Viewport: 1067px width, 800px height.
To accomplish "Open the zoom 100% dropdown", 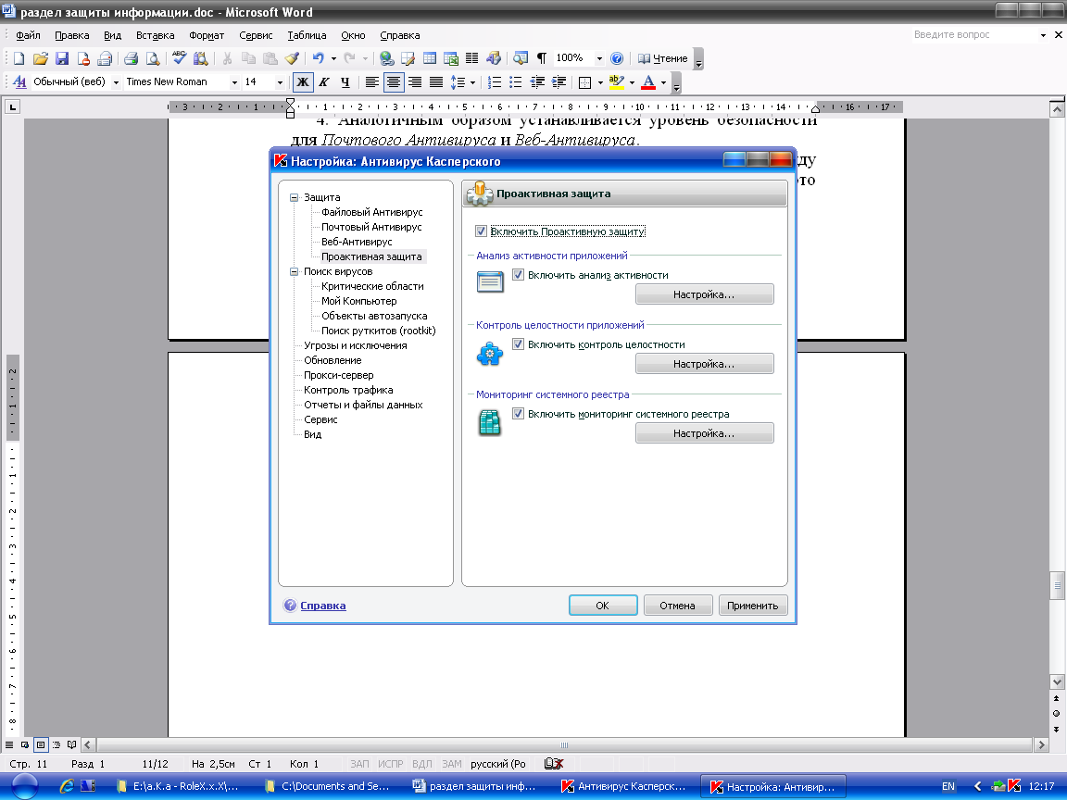I will [599, 58].
